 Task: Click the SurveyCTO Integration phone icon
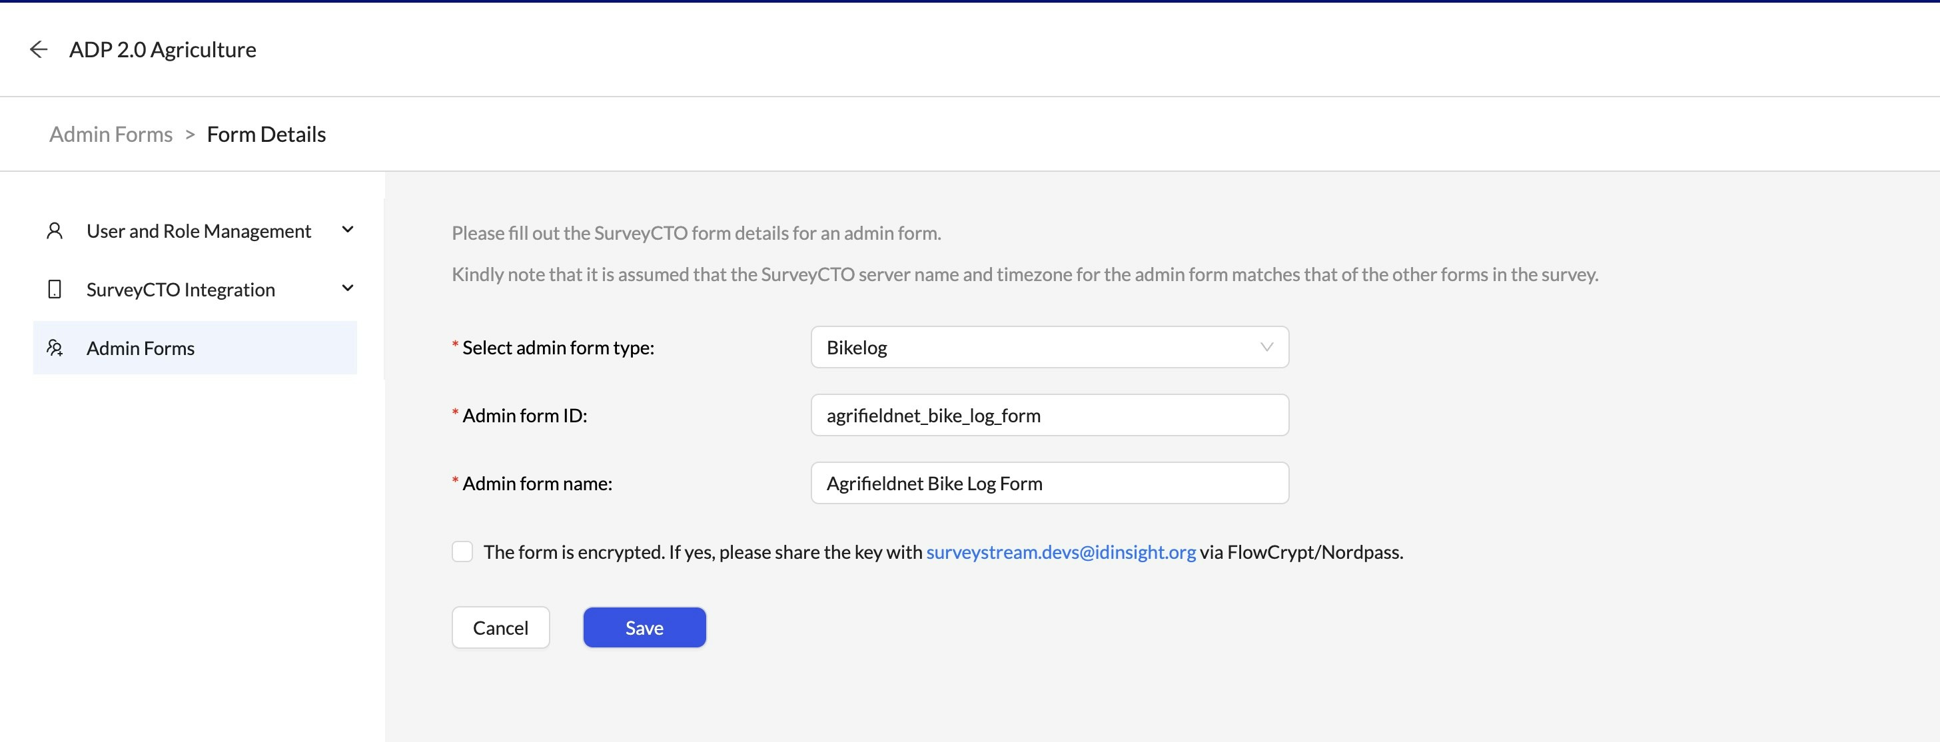(54, 289)
